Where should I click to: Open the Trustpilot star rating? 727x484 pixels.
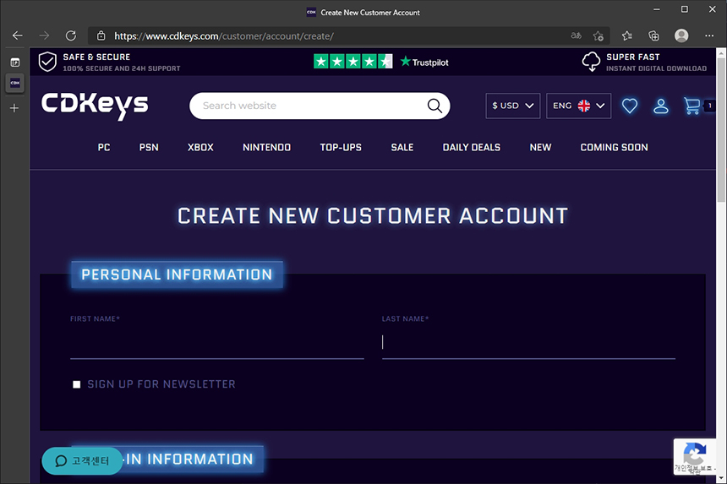[x=353, y=61]
